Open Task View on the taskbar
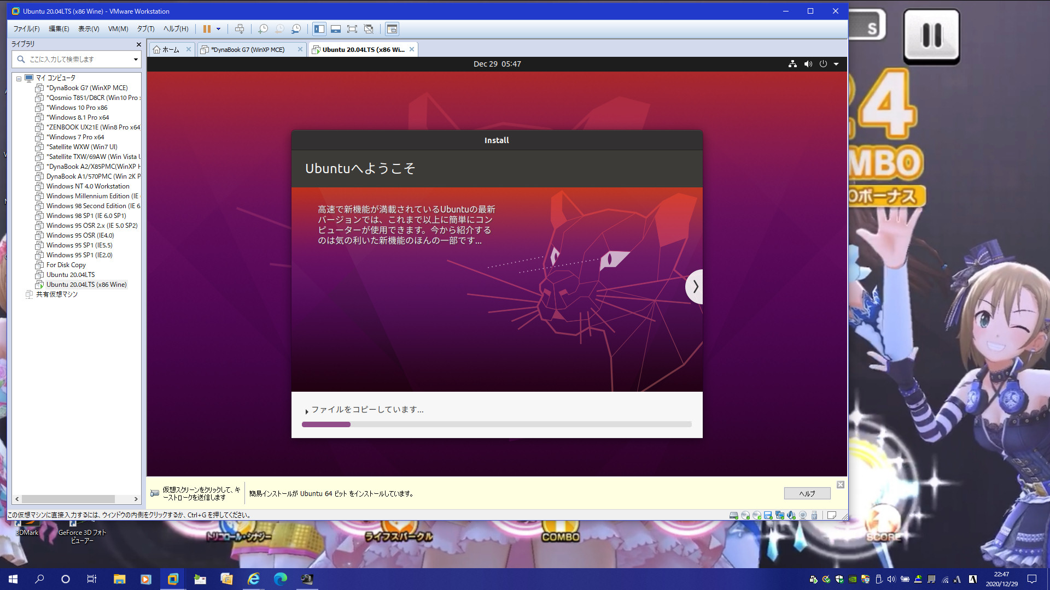1050x590 pixels. (92, 579)
